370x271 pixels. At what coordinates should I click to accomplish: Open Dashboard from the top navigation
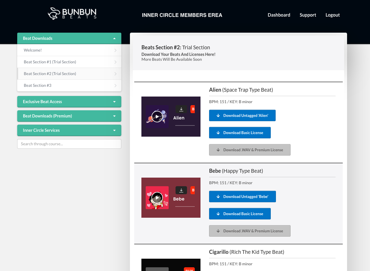(279, 15)
